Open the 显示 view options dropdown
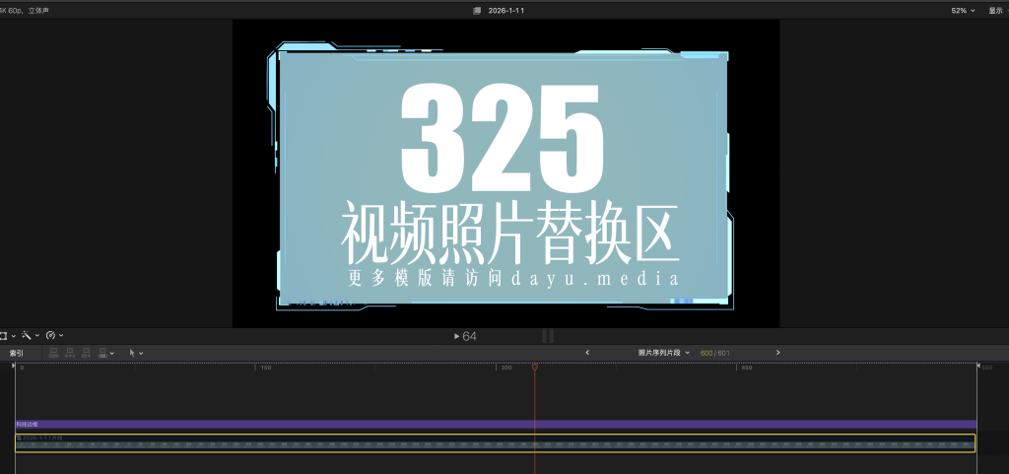 (x=997, y=10)
